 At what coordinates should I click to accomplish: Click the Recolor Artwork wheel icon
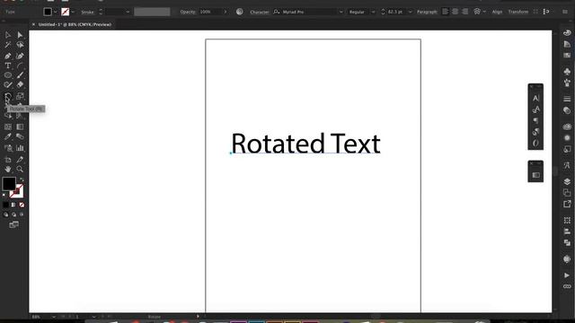click(x=240, y=12)
